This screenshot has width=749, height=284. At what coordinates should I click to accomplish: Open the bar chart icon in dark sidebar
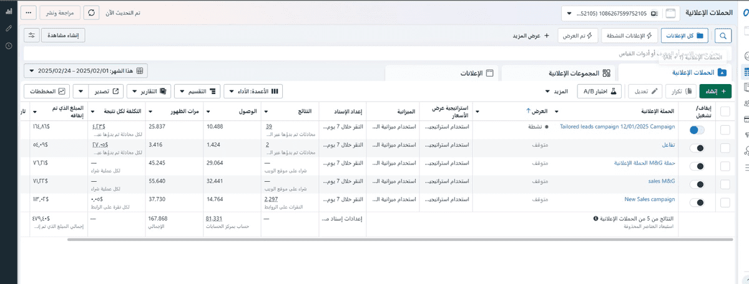(9, 12)
